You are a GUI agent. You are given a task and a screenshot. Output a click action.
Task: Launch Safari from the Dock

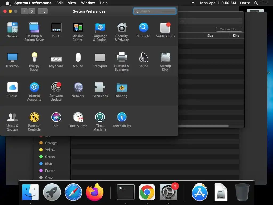[x=73, y=192]
